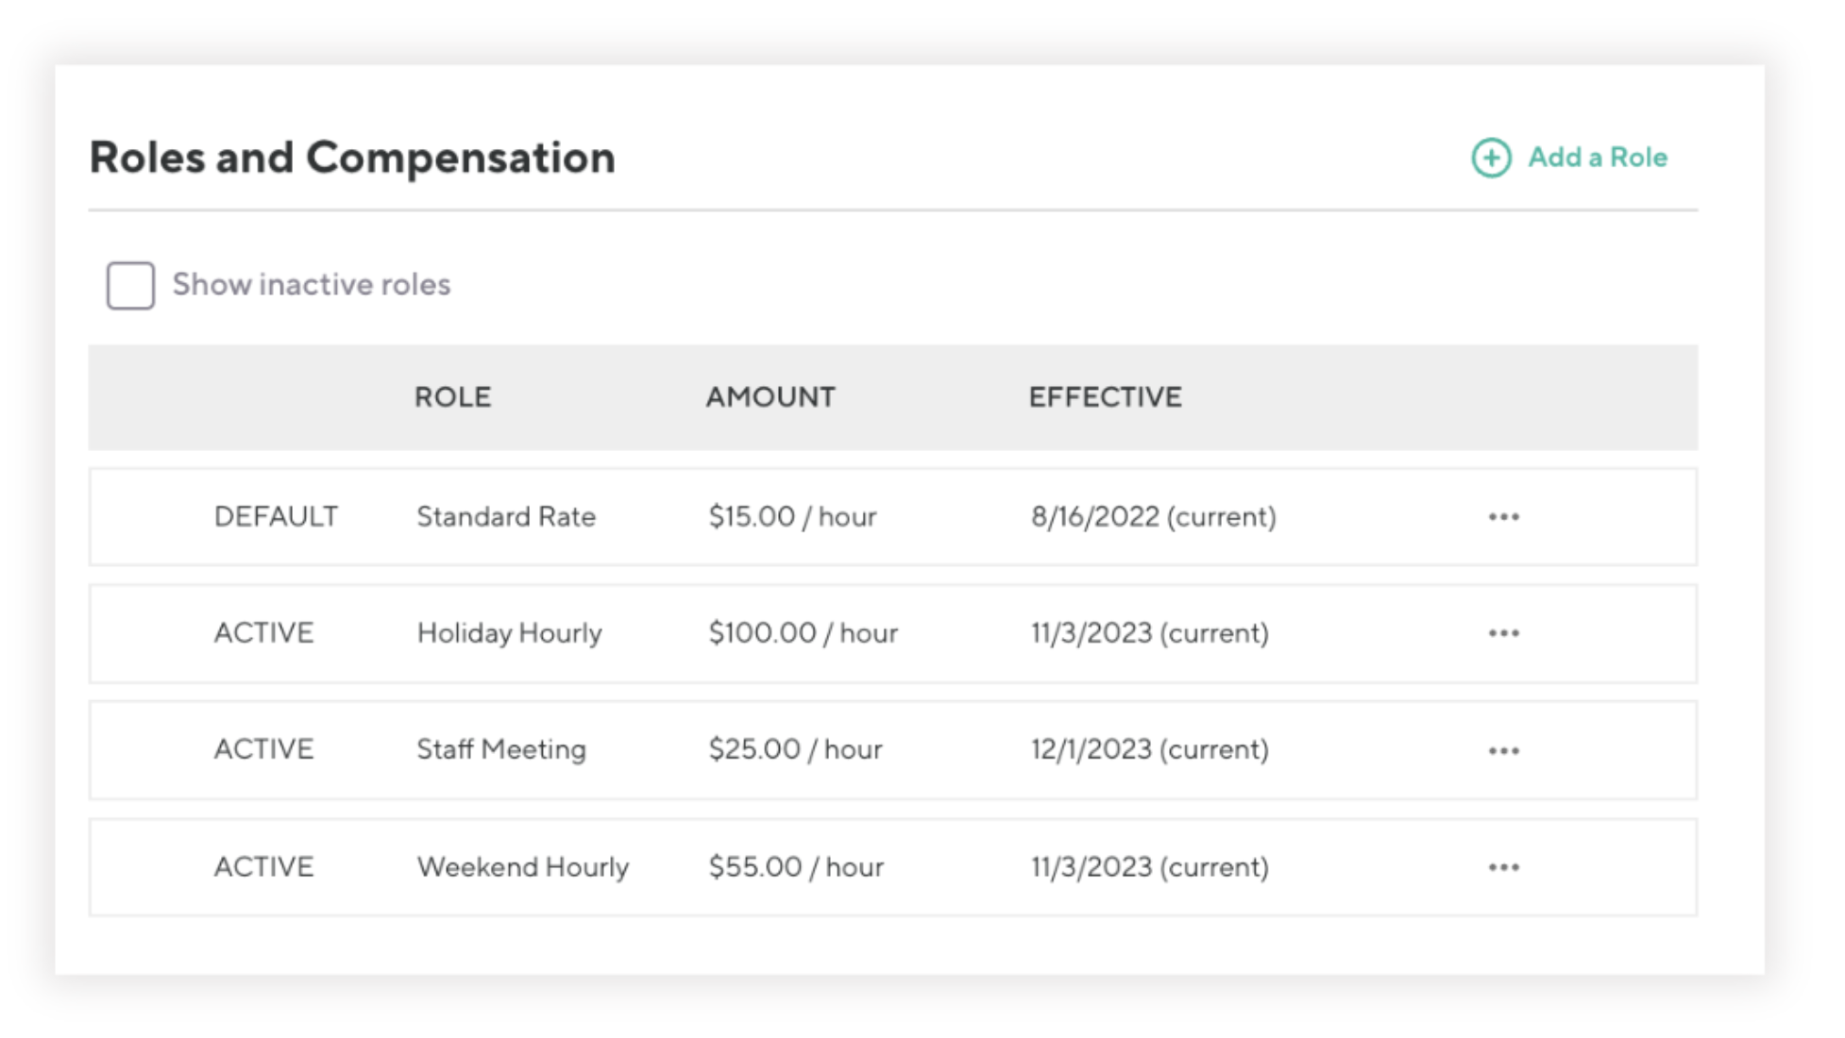Viewport: 1845px width, 1038px height.
Task: Click the Show inactive roles label
Action: [311, 285]
